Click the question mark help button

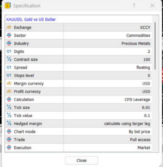click(134, 5)
